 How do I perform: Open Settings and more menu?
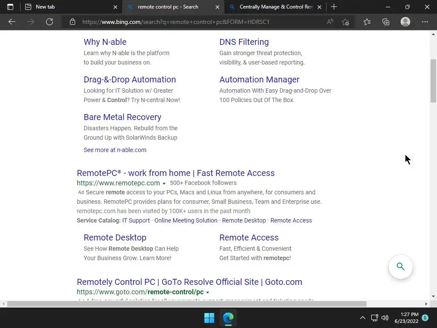(425, 22)
